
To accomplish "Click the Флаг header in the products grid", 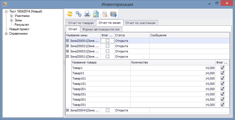I will point(223,62).
